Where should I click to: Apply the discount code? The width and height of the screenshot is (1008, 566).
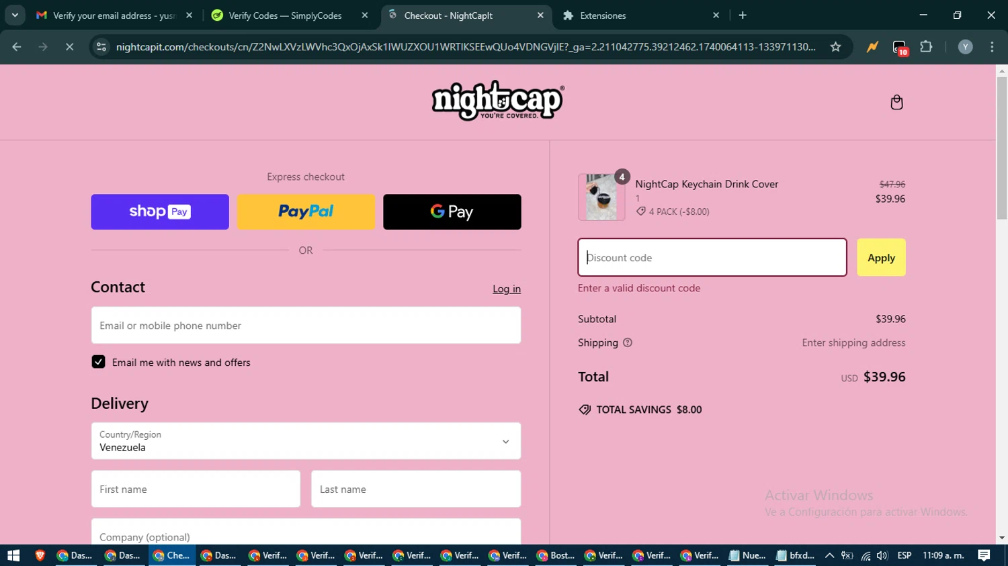(881, 258)
